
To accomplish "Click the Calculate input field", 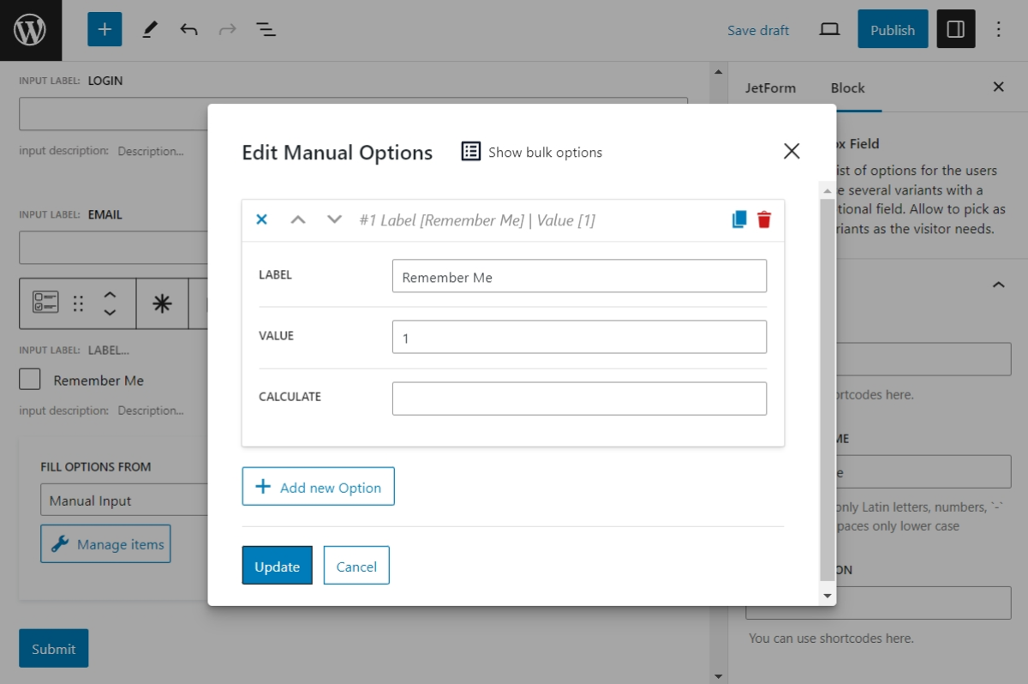I will (x=579, y=398).
